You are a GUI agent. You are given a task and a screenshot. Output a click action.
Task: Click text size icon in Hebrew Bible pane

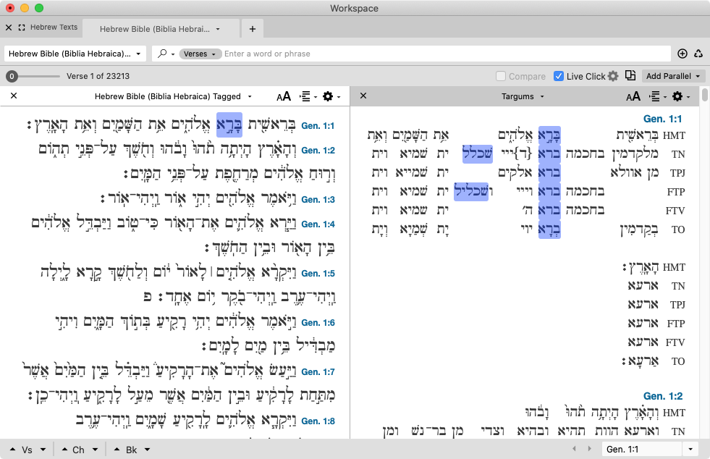284,96
